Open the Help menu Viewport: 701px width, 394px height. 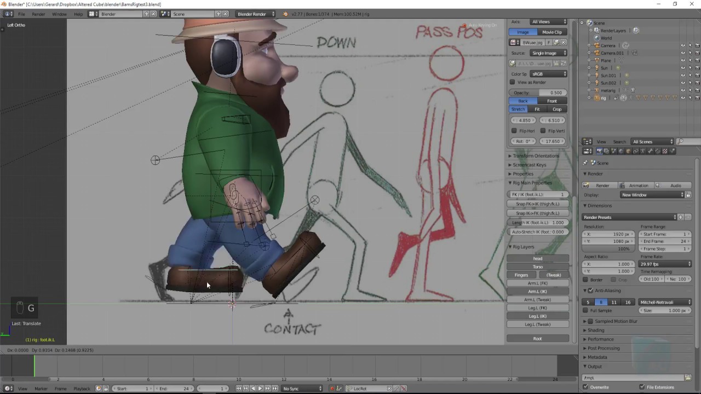(78, 14)
